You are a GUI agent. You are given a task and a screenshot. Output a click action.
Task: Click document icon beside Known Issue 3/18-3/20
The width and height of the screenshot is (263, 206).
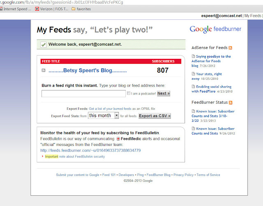point(194,111)
